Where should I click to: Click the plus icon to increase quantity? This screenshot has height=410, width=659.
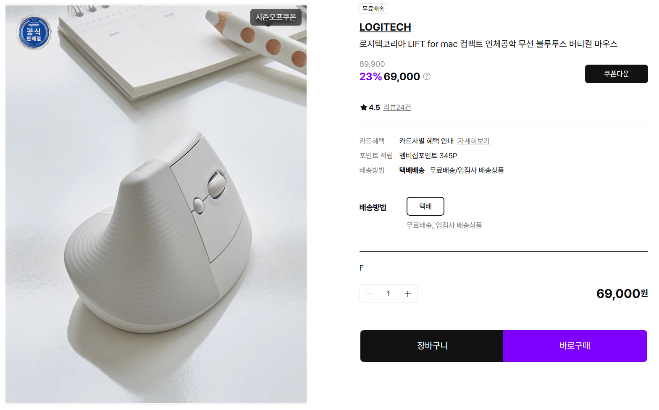(x=407, y=293)
